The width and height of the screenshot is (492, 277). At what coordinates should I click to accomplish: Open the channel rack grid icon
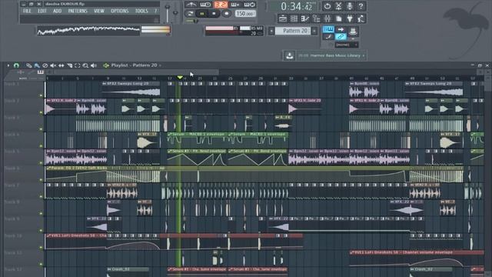coord(294,18)
